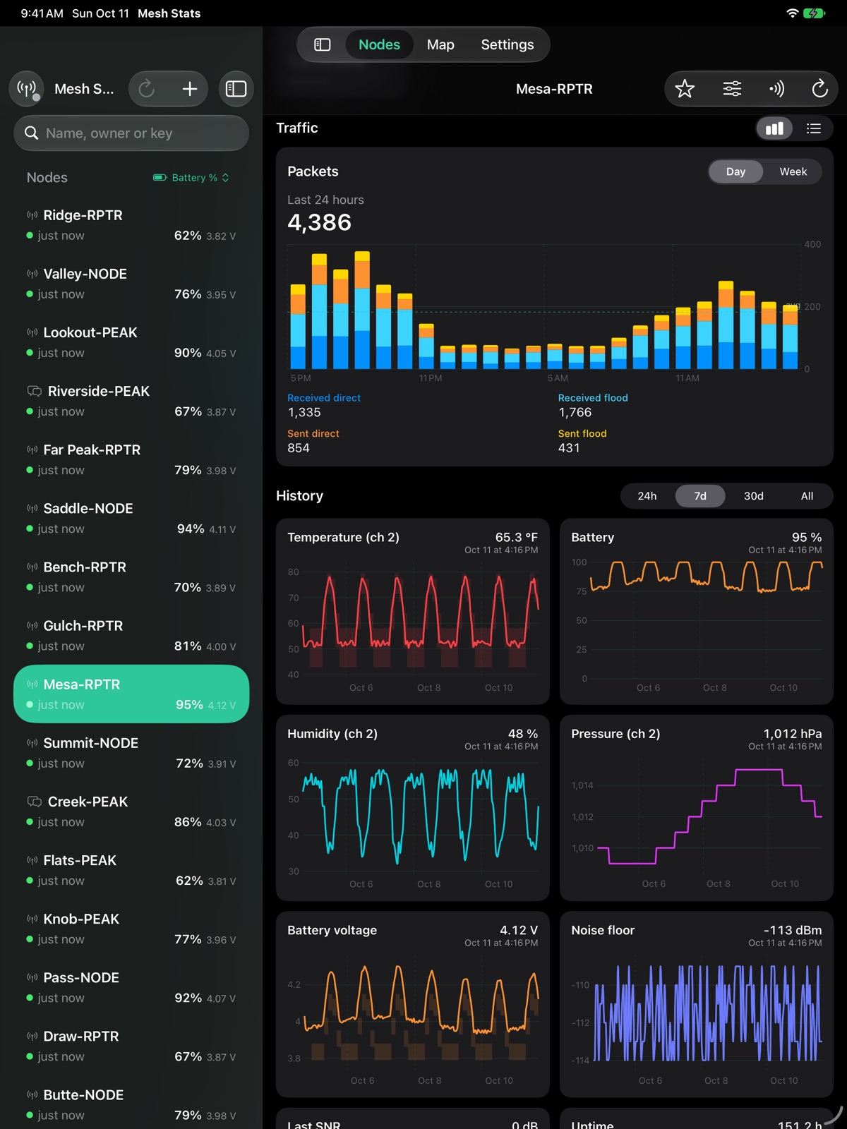This screenshot has width=847, height=1129.
Task: Collapse sidebar from top tab bar icon
Action: [x=323, y=44]
